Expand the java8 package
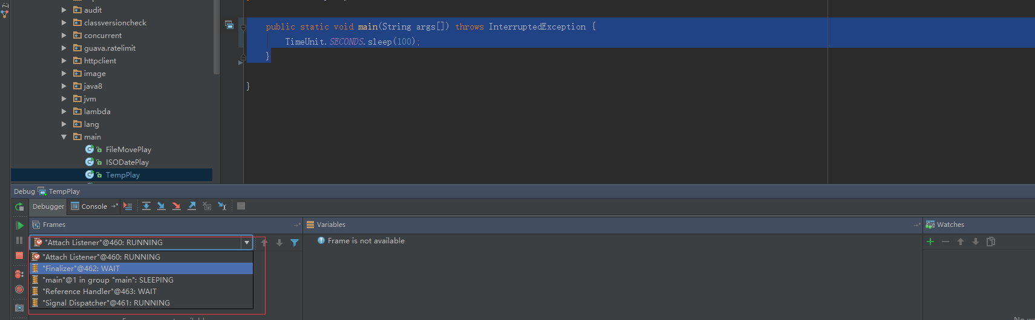This screenshot has width=1035, height=320. click(x=64, y=86)
